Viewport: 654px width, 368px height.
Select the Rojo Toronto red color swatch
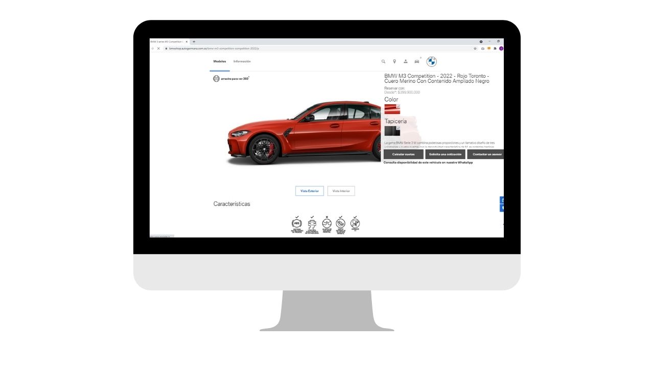coord(392,109)
